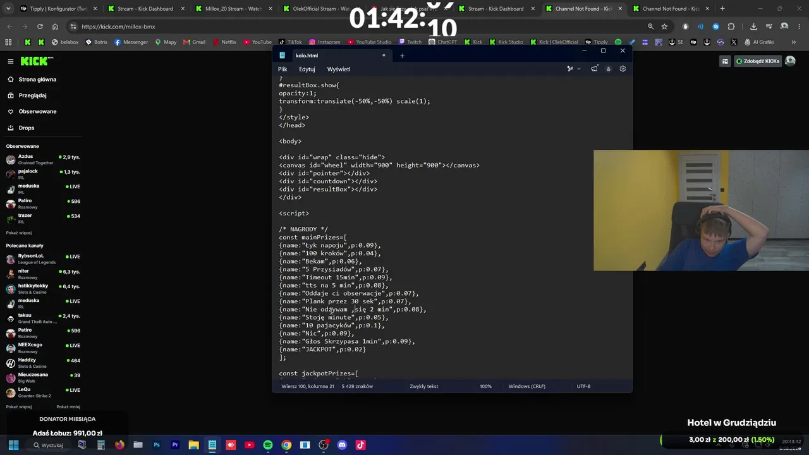Open OBS Studio from the taskbar
The height and width of the screenshot is (455, 809).
point(324,445)
